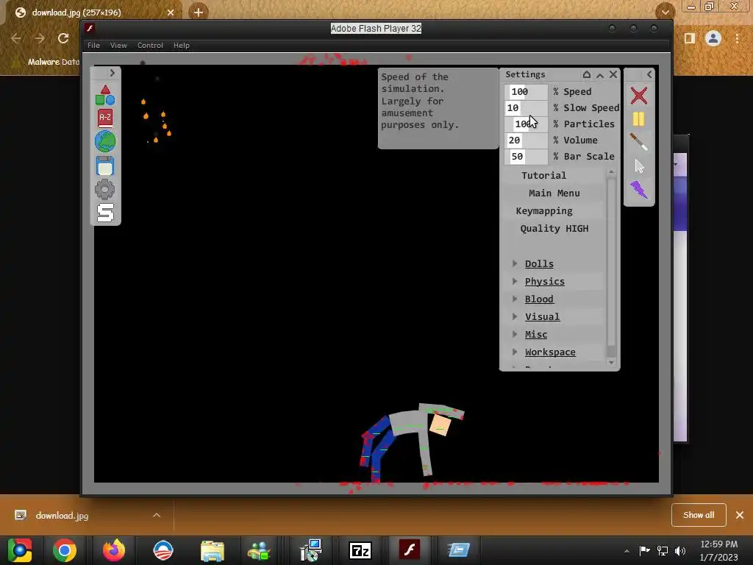Click the Bar Scale value field
Viewport: 753px width, 565px height.
[526, 157]
